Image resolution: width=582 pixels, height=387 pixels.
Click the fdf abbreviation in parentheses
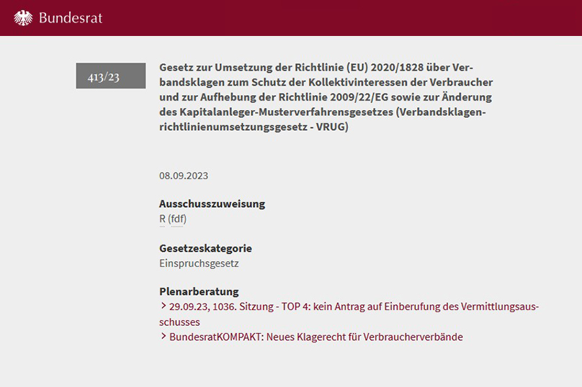tap(177, 219)
